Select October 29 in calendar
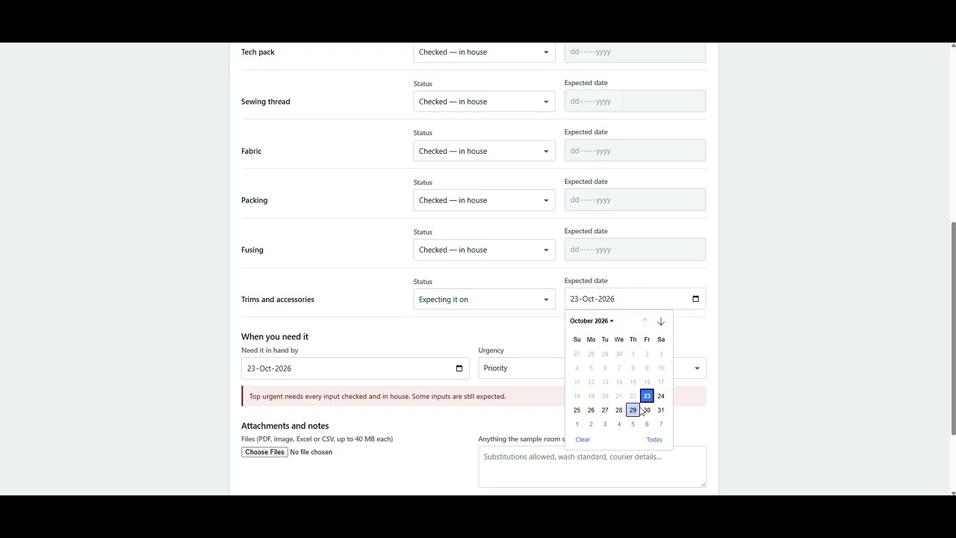The image size is (956, 538). (633, 410)
